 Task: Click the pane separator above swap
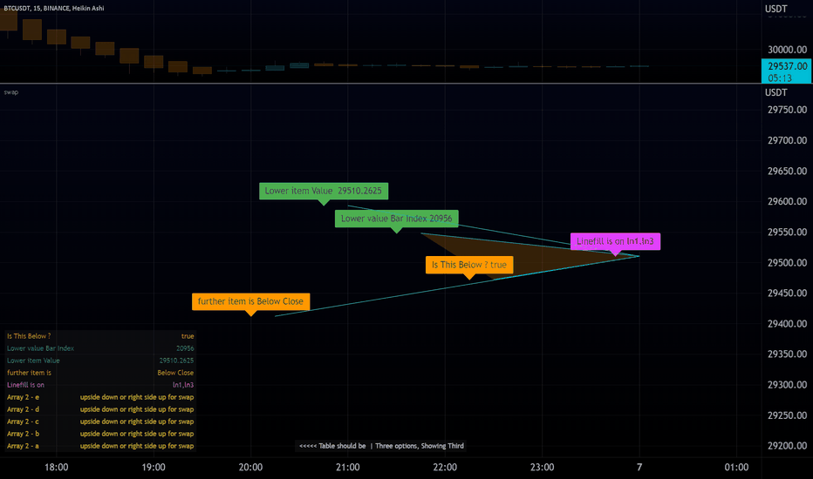(380, 84)
